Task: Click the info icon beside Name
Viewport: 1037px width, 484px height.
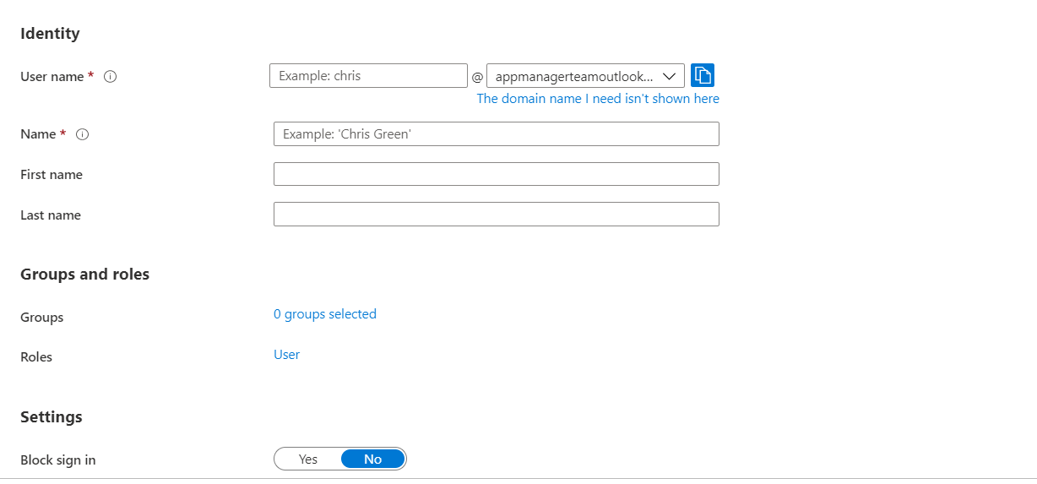Action: pyautogui.click(x=83, y=134)
